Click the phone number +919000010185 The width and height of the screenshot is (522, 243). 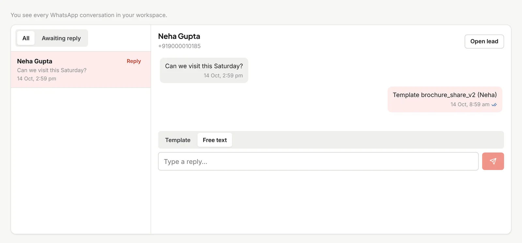179,46
